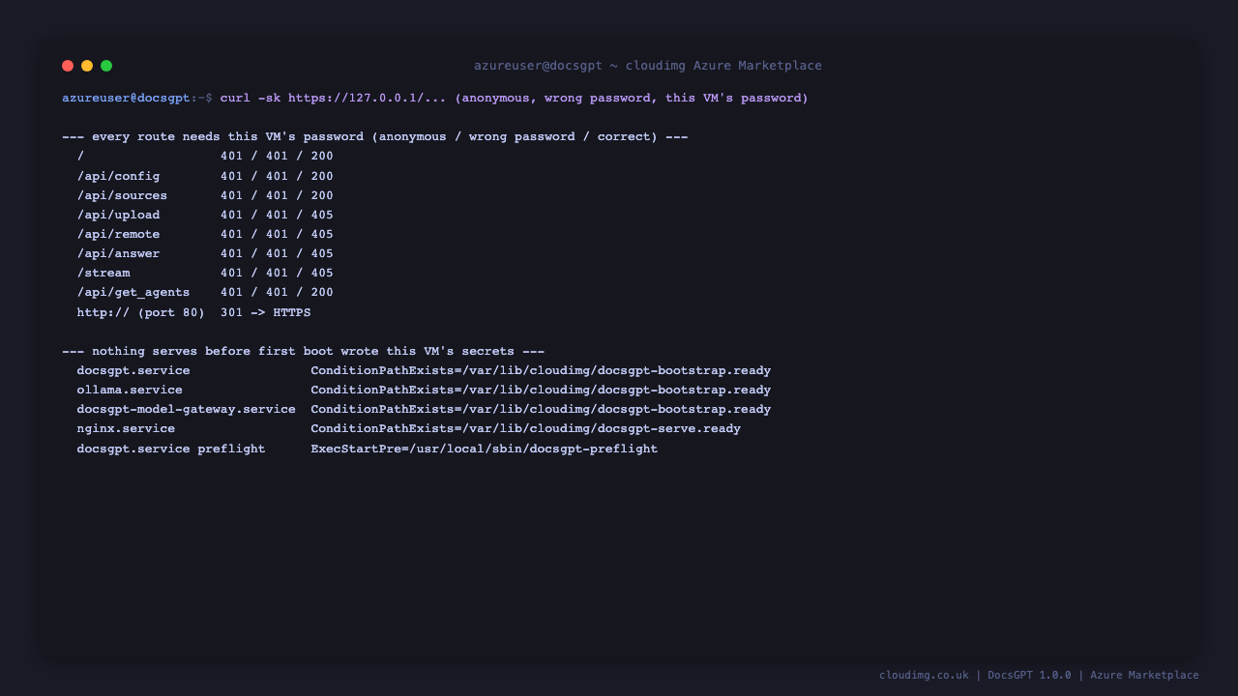Click the /api/upload route name

coord(119,215)
